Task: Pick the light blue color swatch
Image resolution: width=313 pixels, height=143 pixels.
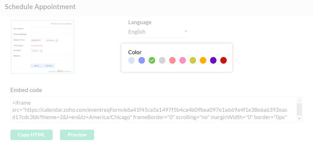Action: 131,60
